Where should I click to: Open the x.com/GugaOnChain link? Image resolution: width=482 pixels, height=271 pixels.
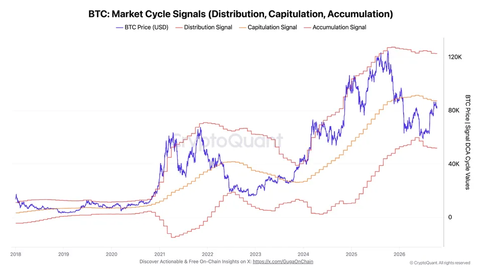(283, 262)
